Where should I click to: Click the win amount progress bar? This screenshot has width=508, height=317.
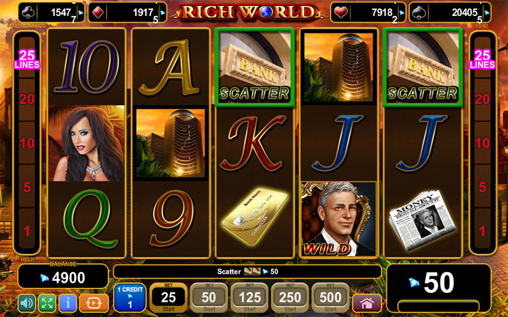[x=438, y=306]
